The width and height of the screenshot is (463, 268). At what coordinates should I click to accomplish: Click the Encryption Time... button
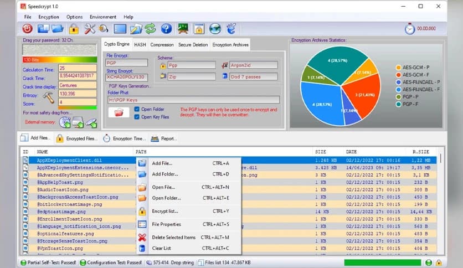[124, 138]
